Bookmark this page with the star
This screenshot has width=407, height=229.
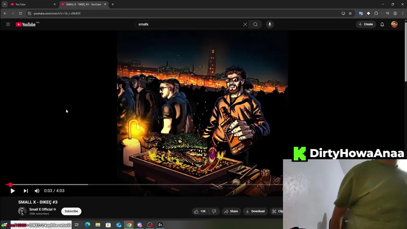350,13
